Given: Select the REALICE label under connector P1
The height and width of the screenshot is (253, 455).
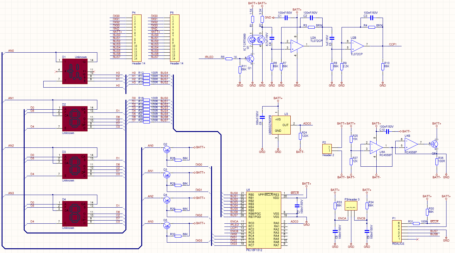Looking at the screenshot, I should [x=398, y=244].
